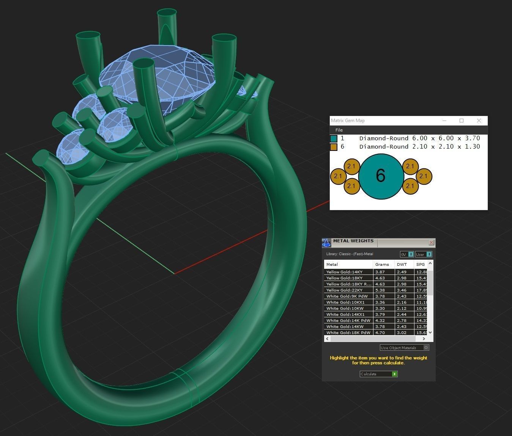The height and width of the screenshot is (436, 512).
Task: Select the Yellow Gold:22KY row
Action: click(x=376, y=290)
